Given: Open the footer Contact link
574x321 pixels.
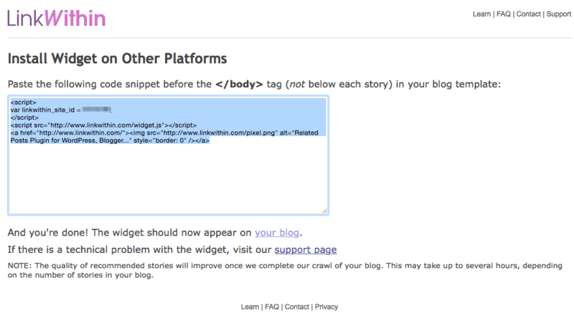Looking at the screenshot, I should coord(296,307).
